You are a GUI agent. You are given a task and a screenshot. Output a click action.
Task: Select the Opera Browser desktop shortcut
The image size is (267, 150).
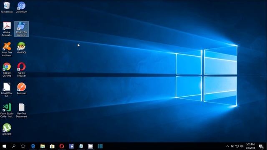pos(21,70)
